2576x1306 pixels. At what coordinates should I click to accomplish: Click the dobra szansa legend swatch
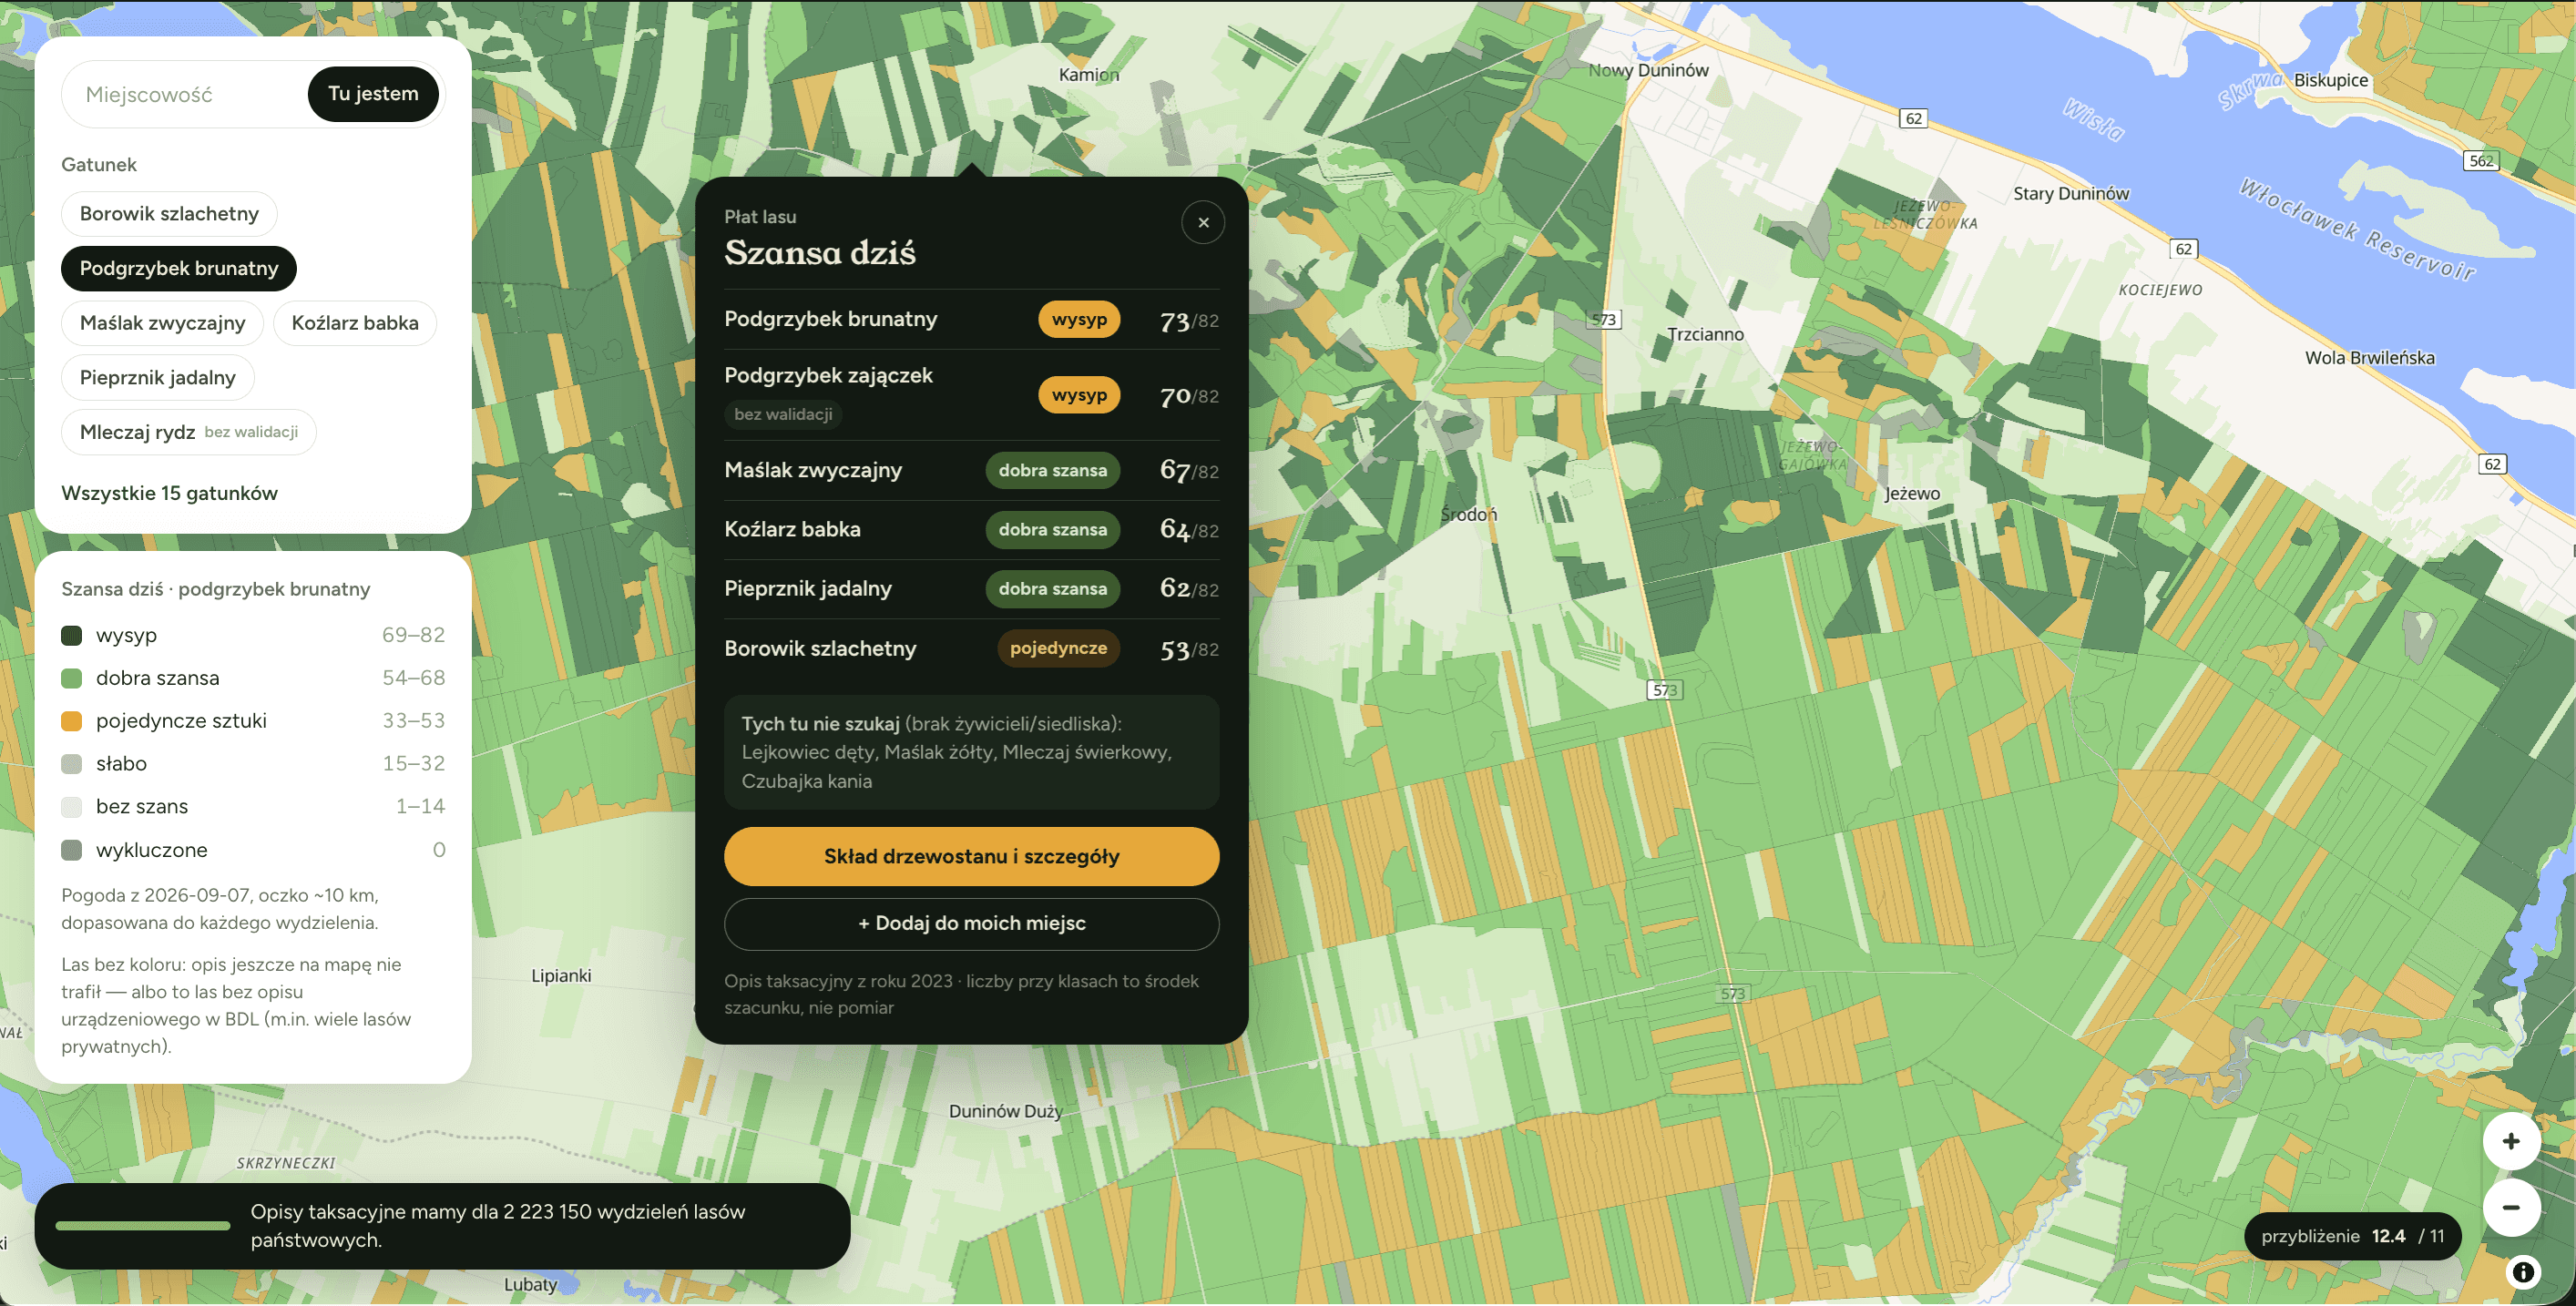coord(72,678)
